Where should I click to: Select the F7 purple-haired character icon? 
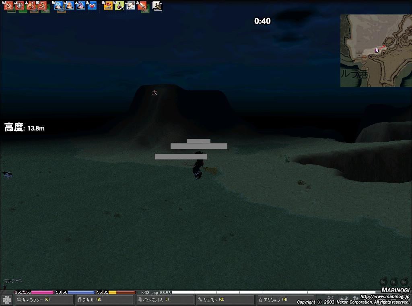pos(81,6)
